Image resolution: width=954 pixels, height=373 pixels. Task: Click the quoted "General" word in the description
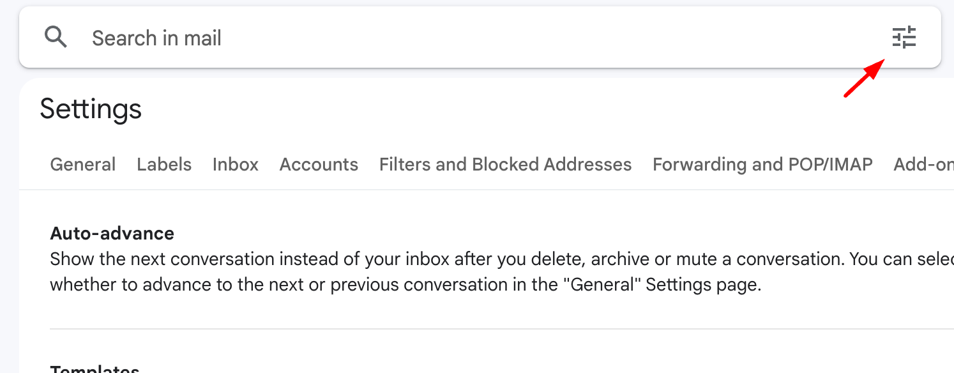[606, 285]
